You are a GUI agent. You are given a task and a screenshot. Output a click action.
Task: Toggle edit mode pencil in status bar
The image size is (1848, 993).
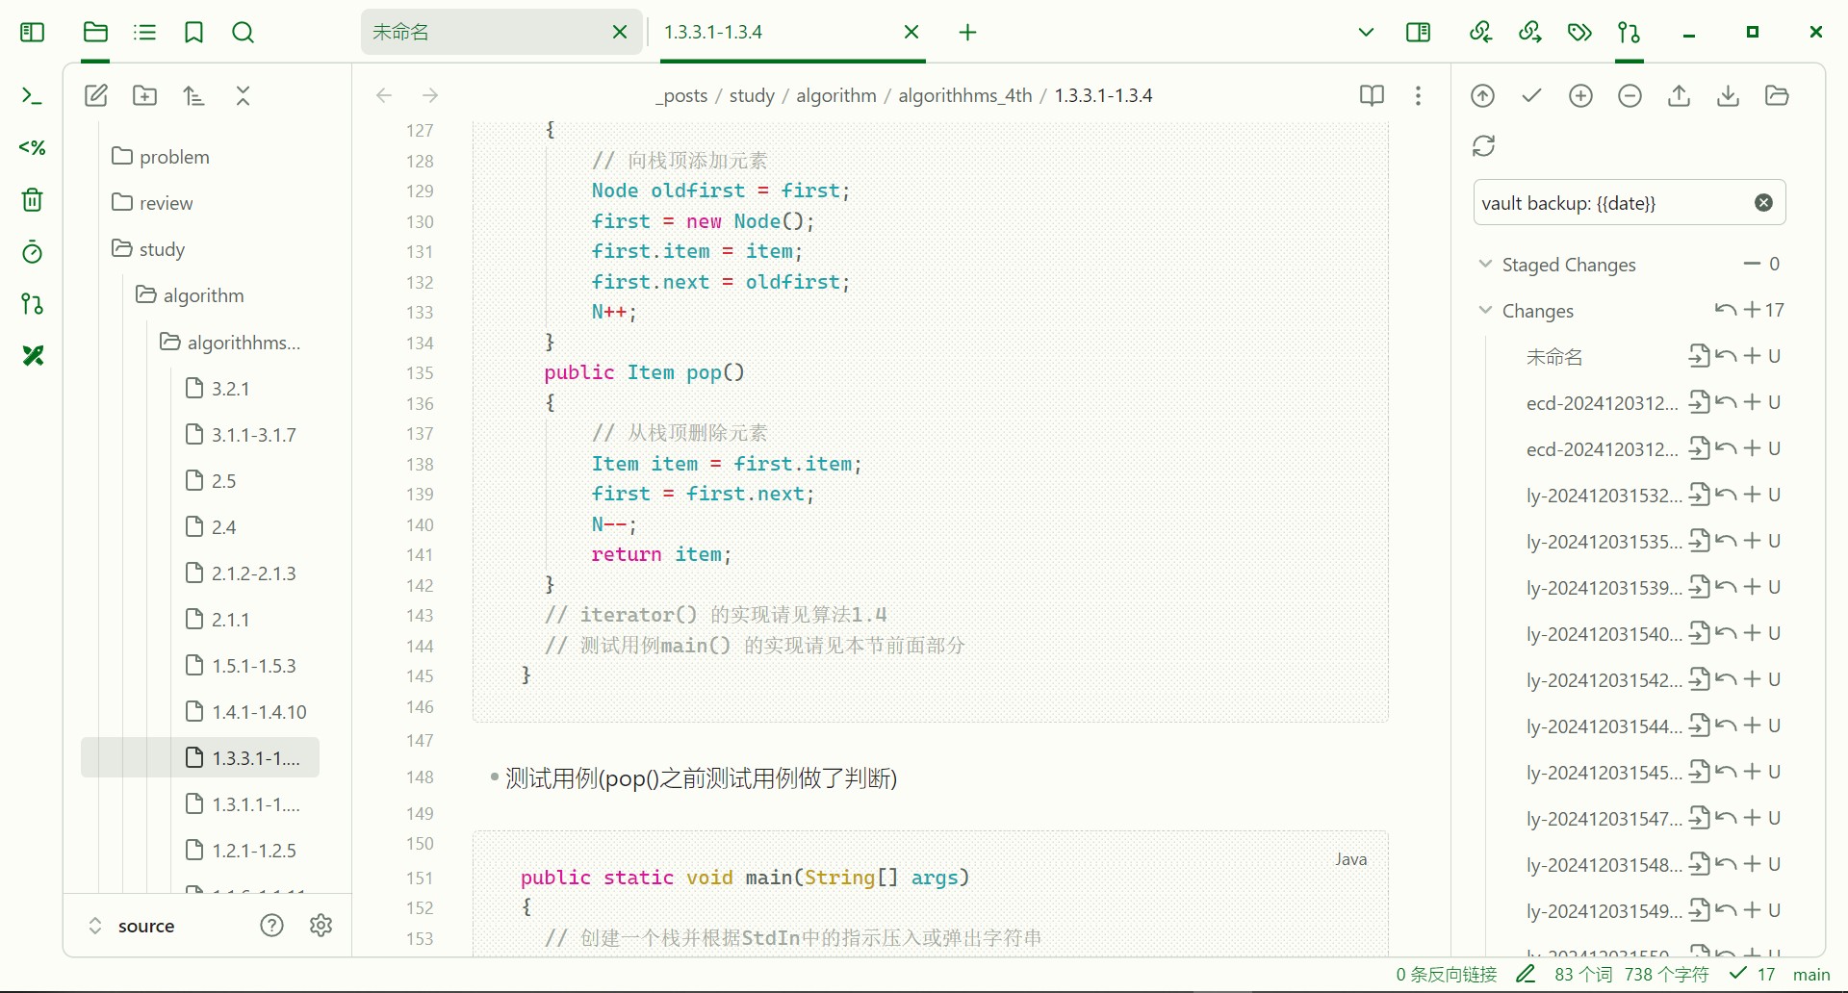point(1526,975)
